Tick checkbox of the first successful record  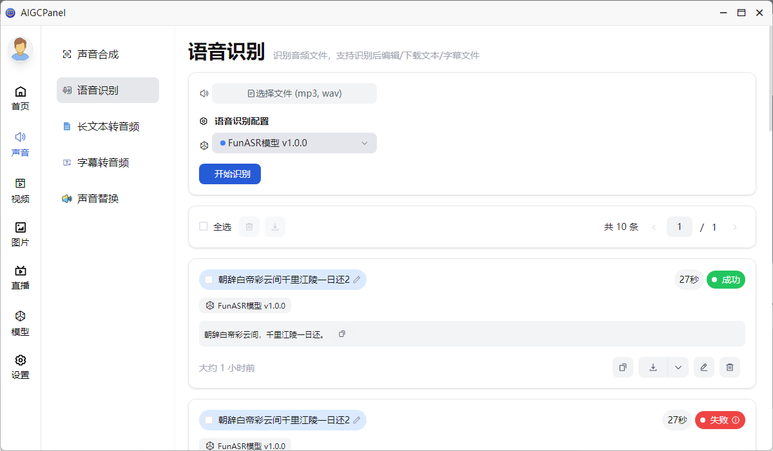pos(209,280)
